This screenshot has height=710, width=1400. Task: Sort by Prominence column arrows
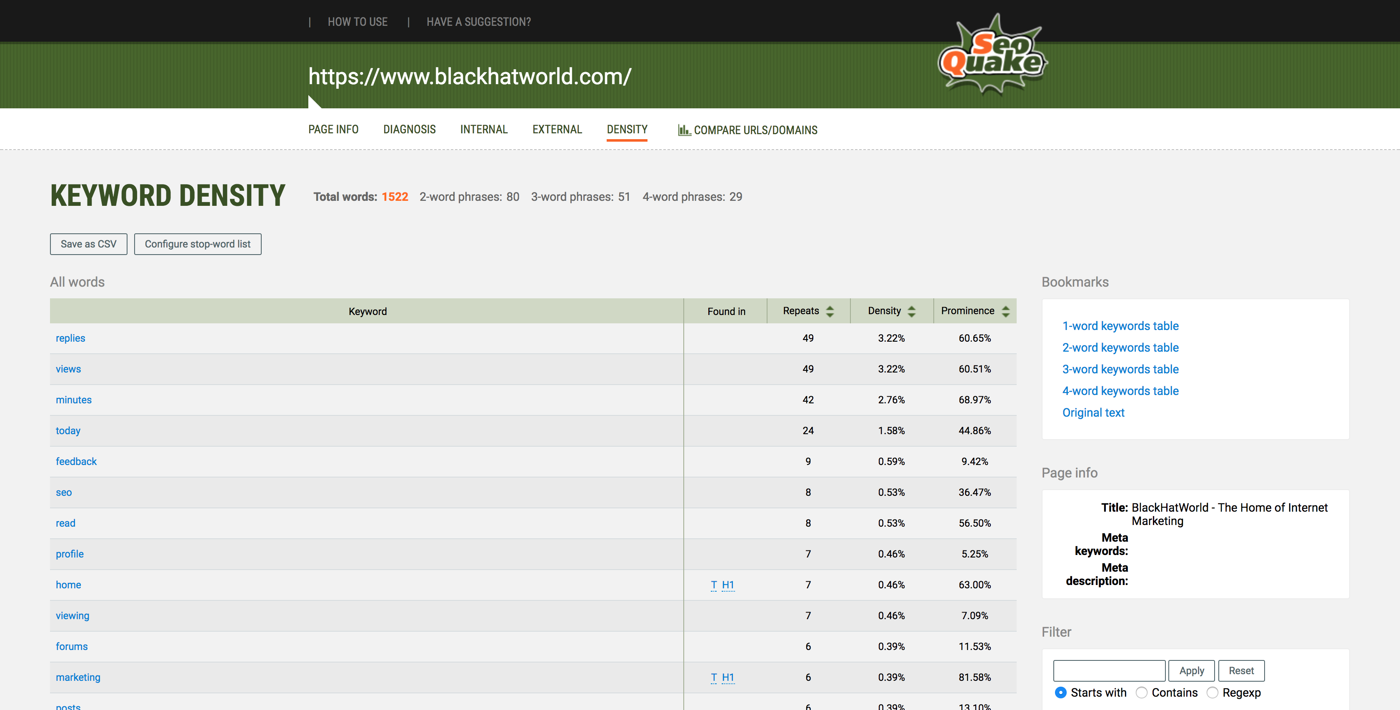[x=1005, y=311]
